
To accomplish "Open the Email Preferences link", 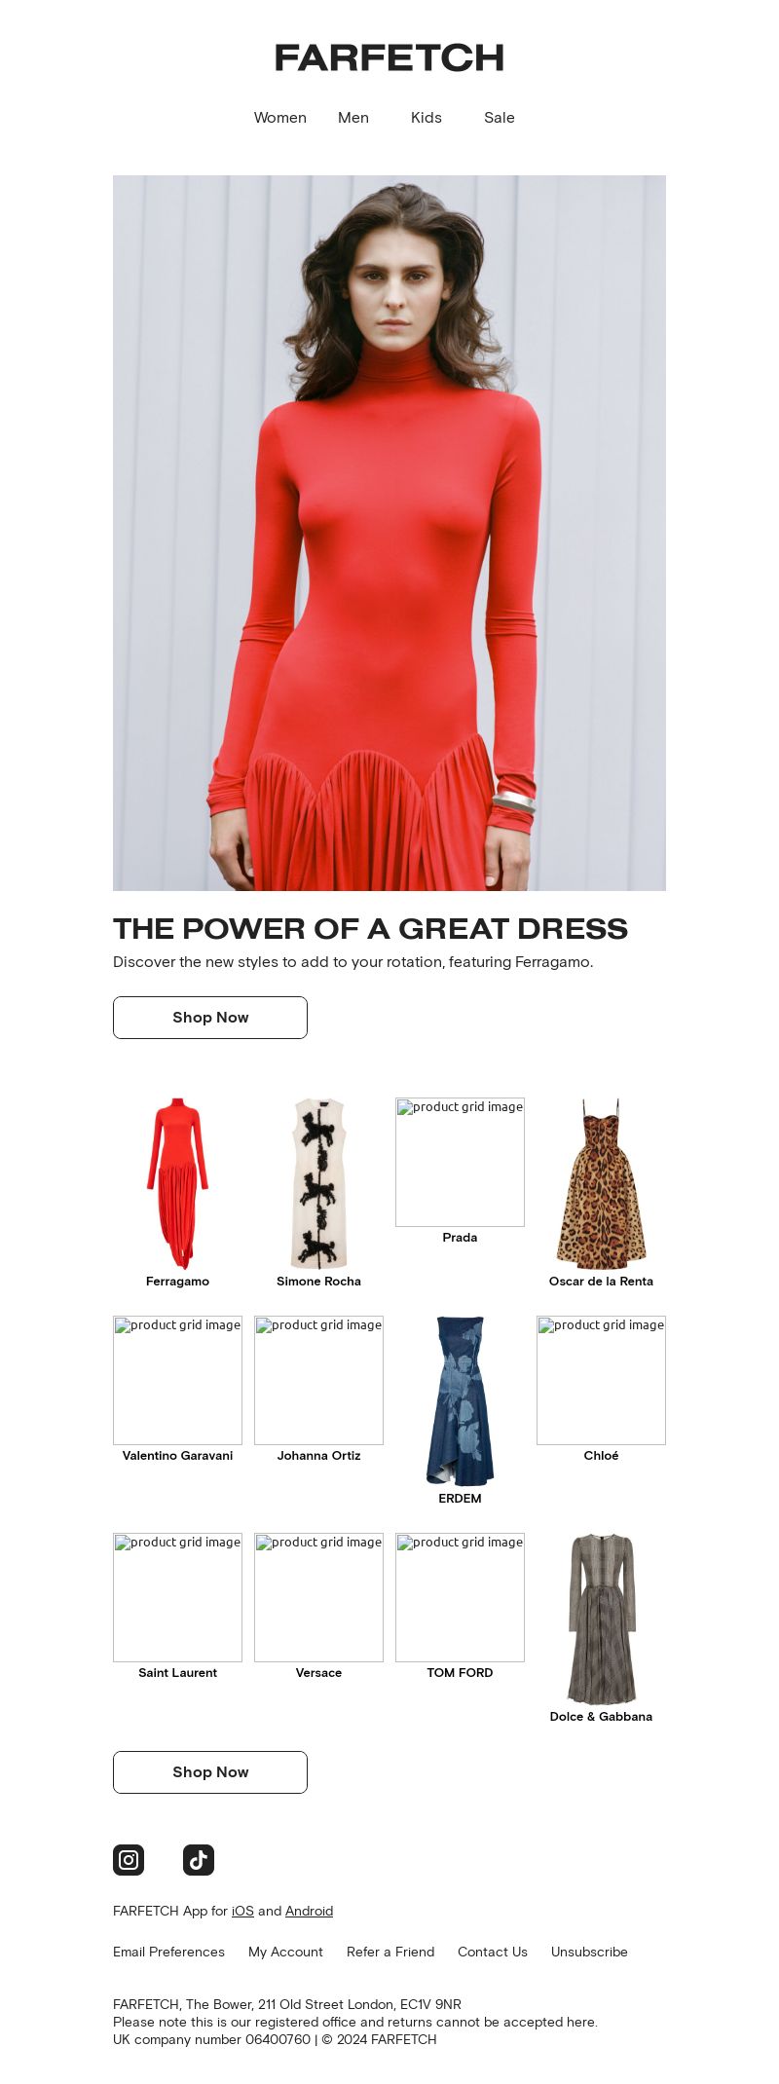I will 168,1953.
